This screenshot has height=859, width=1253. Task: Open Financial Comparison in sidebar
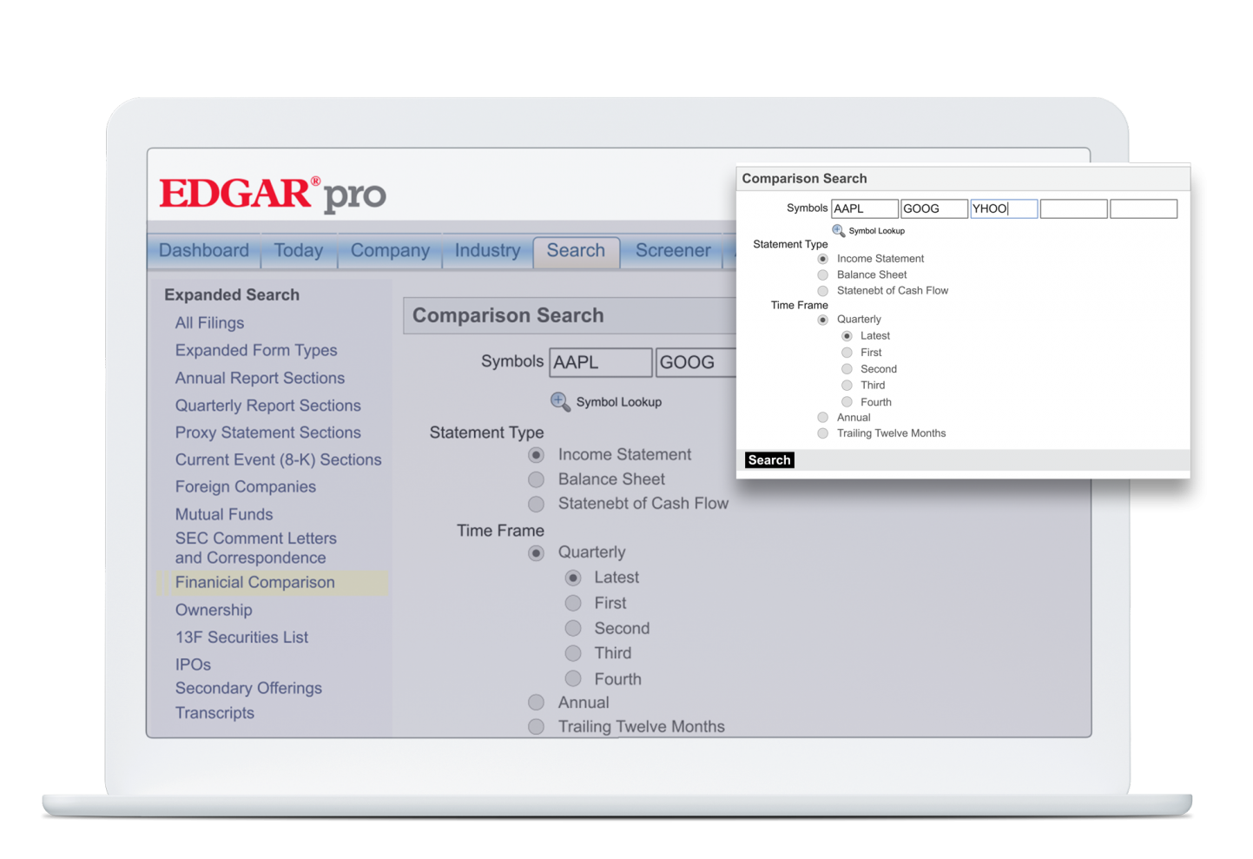pyautogui.click(x=254, y=583)
